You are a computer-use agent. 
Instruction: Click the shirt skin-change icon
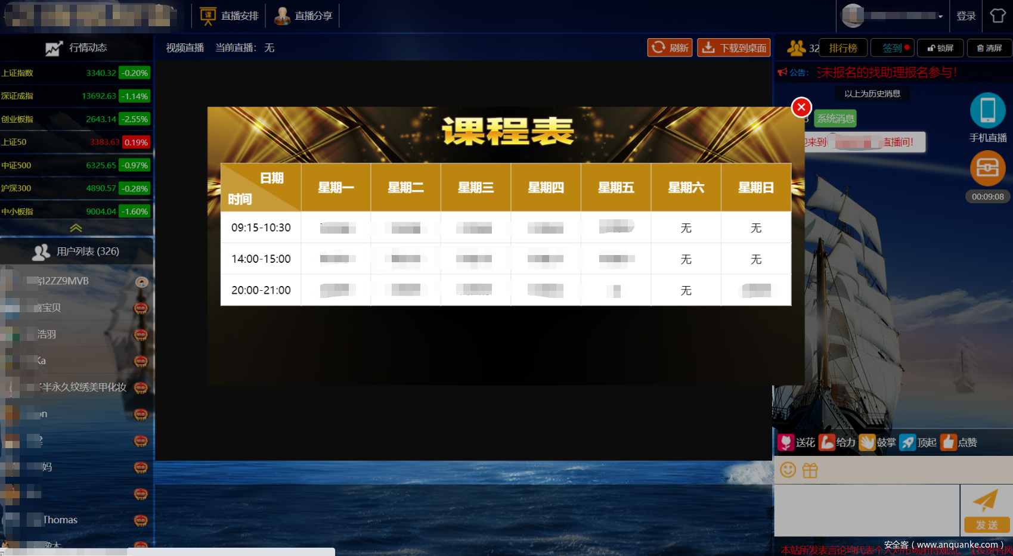coord(997,15)
